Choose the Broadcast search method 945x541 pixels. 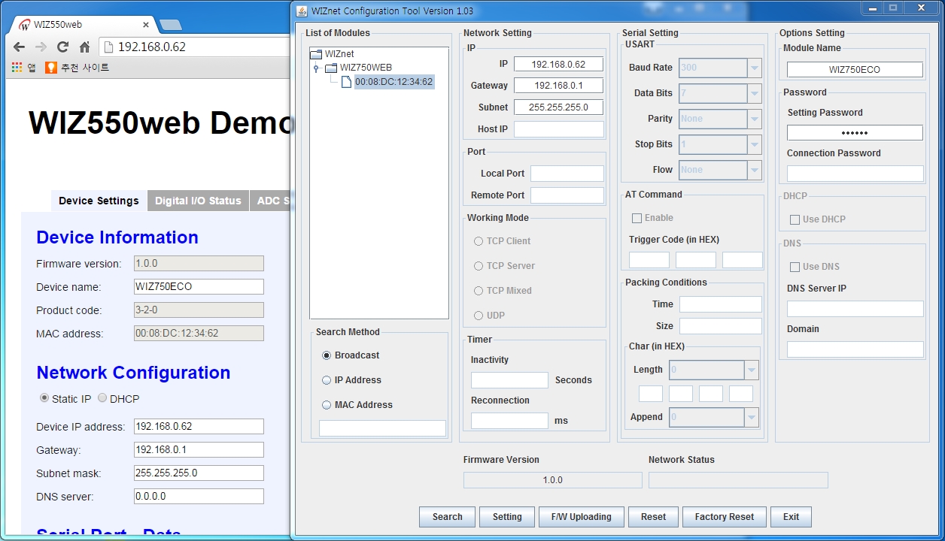point(327,355)
